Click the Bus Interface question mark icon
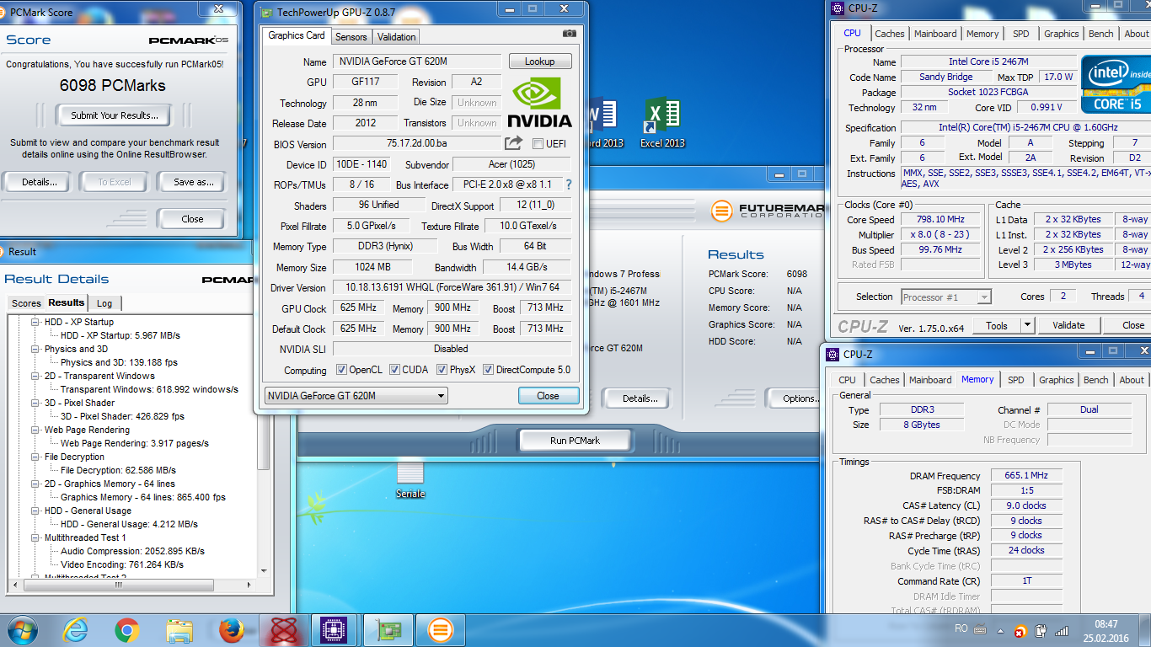 pos(569,184)
